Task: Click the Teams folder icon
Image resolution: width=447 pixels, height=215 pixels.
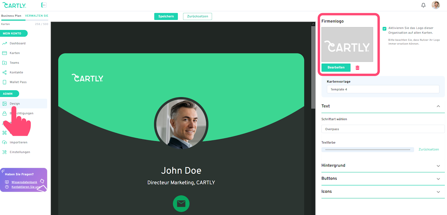Action: 5,63
